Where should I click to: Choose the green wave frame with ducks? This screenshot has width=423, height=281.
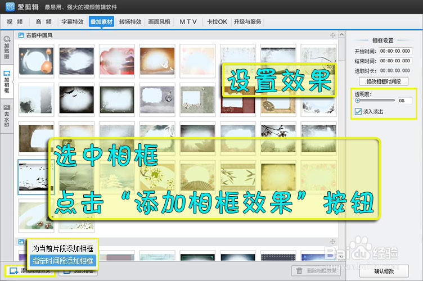36,216
